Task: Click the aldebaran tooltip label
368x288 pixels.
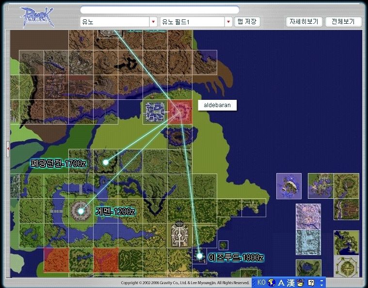Action: (217, 105)
